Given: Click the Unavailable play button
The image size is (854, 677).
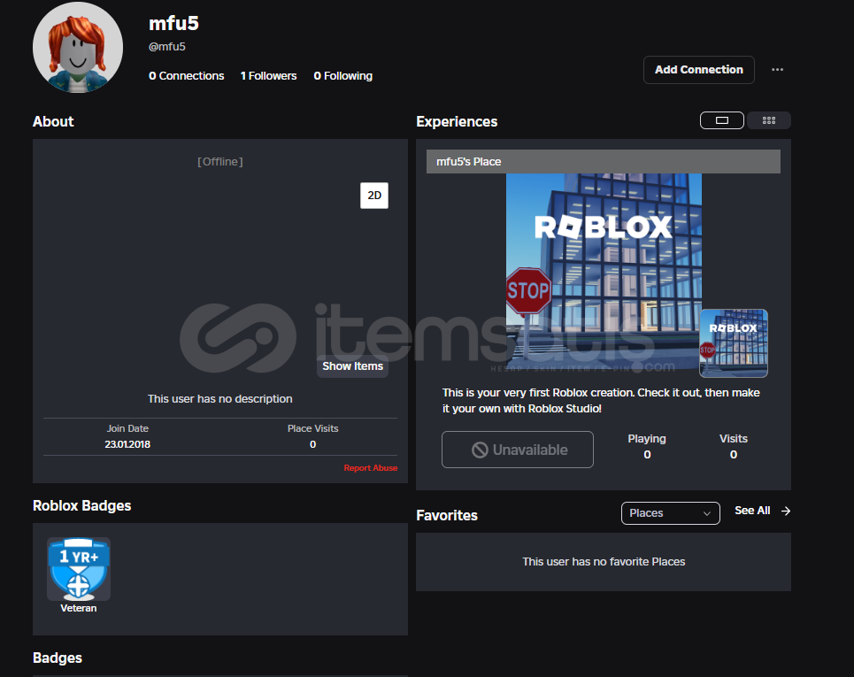Looking at the screenshot, I should pyautogui.click(x=517, y=450).
